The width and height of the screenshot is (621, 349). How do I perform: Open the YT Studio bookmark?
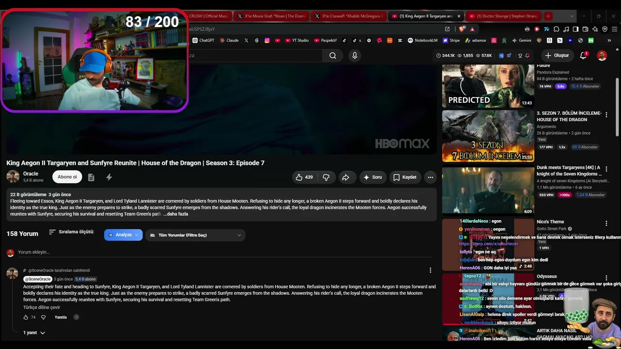296,40
